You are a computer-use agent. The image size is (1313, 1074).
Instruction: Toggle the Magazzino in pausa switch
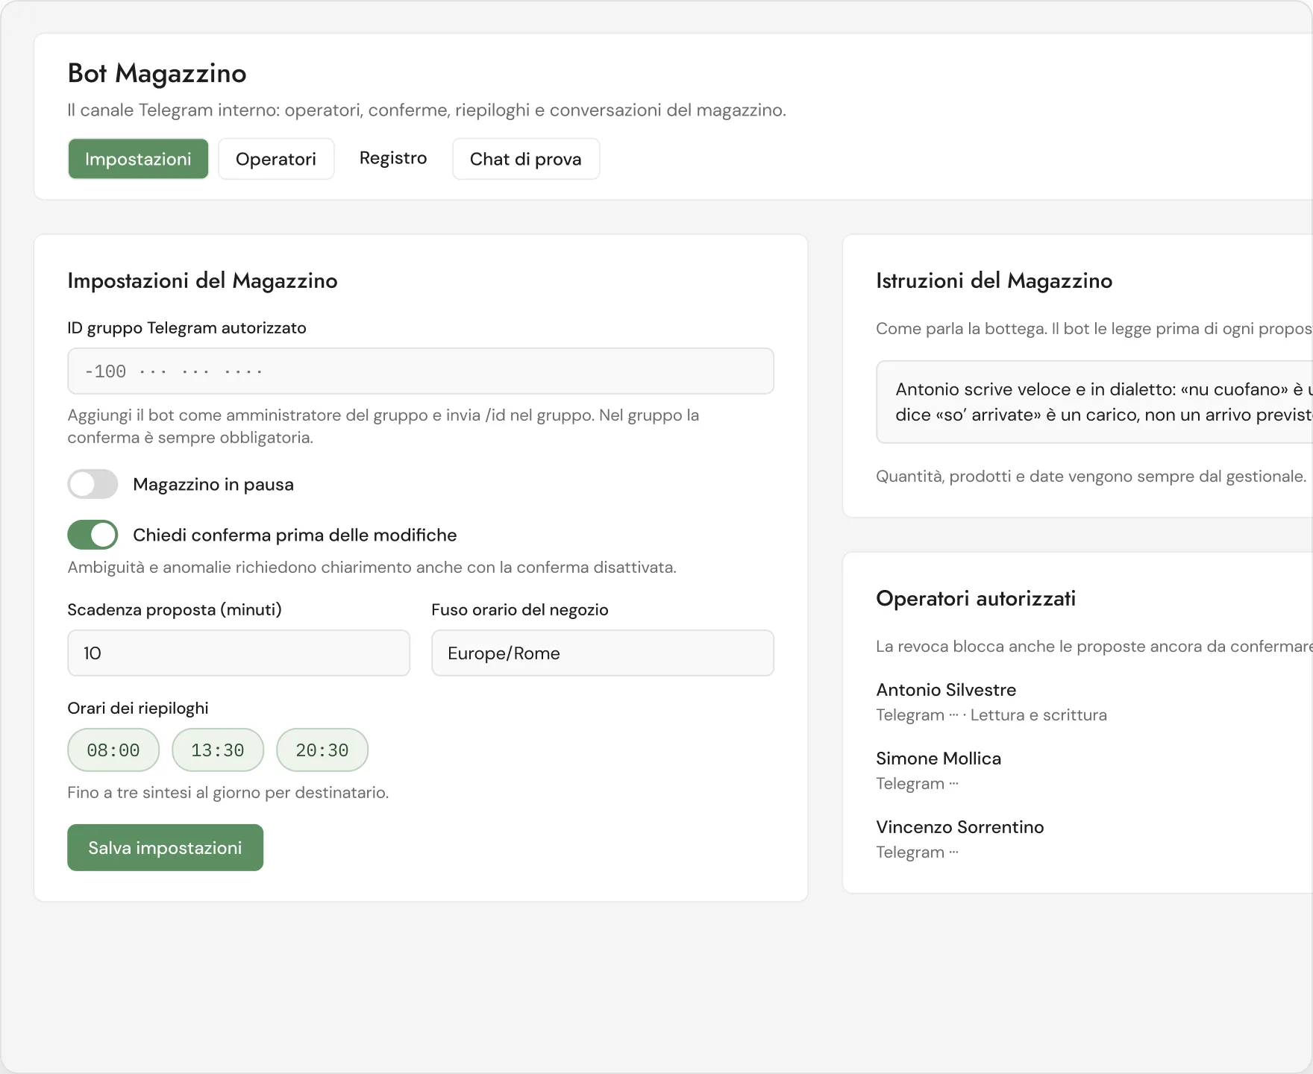(x=93, y=484)
